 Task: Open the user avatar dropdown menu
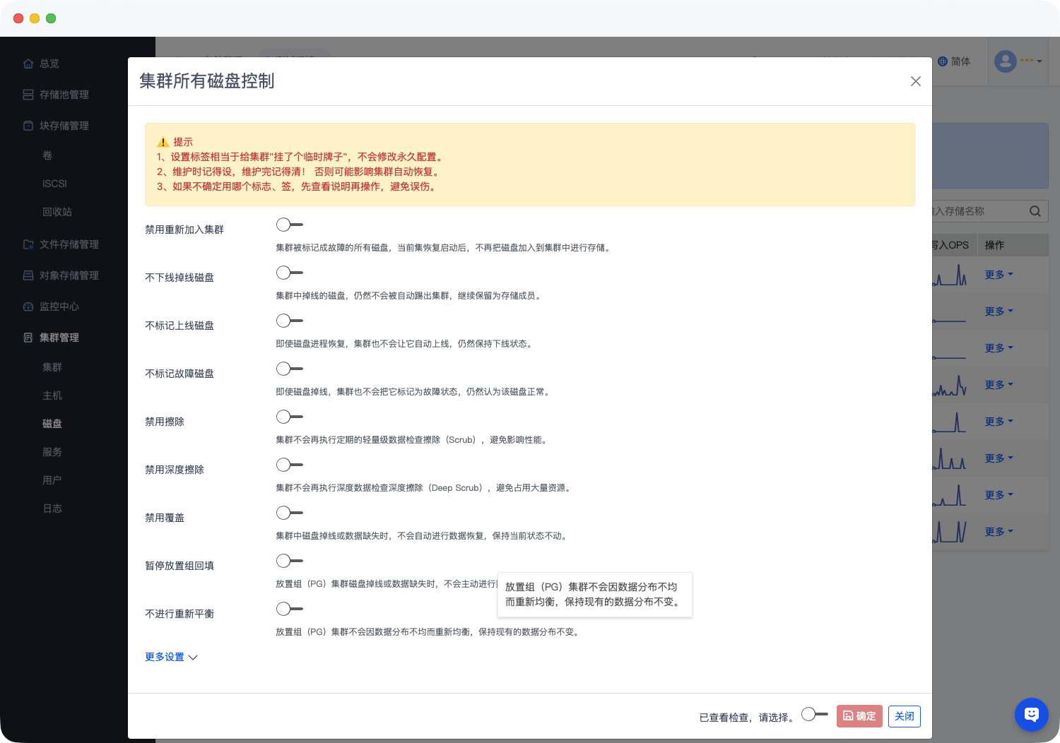tap(1018, 61)
